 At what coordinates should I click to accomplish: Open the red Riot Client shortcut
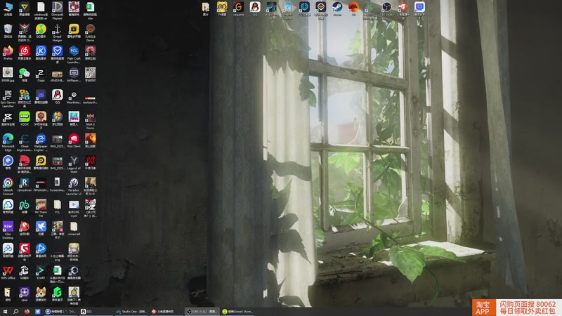coord(74,140)
